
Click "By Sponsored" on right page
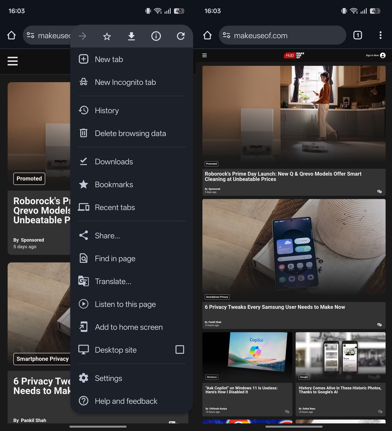pyautogui.click(x=212, y=189)
